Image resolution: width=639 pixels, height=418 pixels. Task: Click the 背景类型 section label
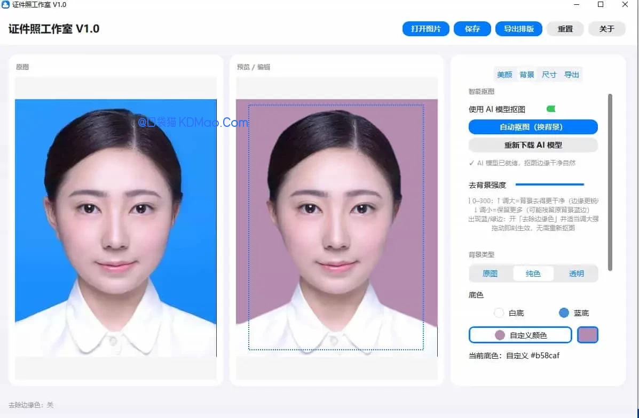(x=482, y=254)
